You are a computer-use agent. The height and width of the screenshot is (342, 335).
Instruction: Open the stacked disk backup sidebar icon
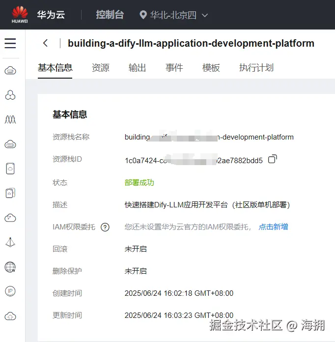[x=10, y=193]
